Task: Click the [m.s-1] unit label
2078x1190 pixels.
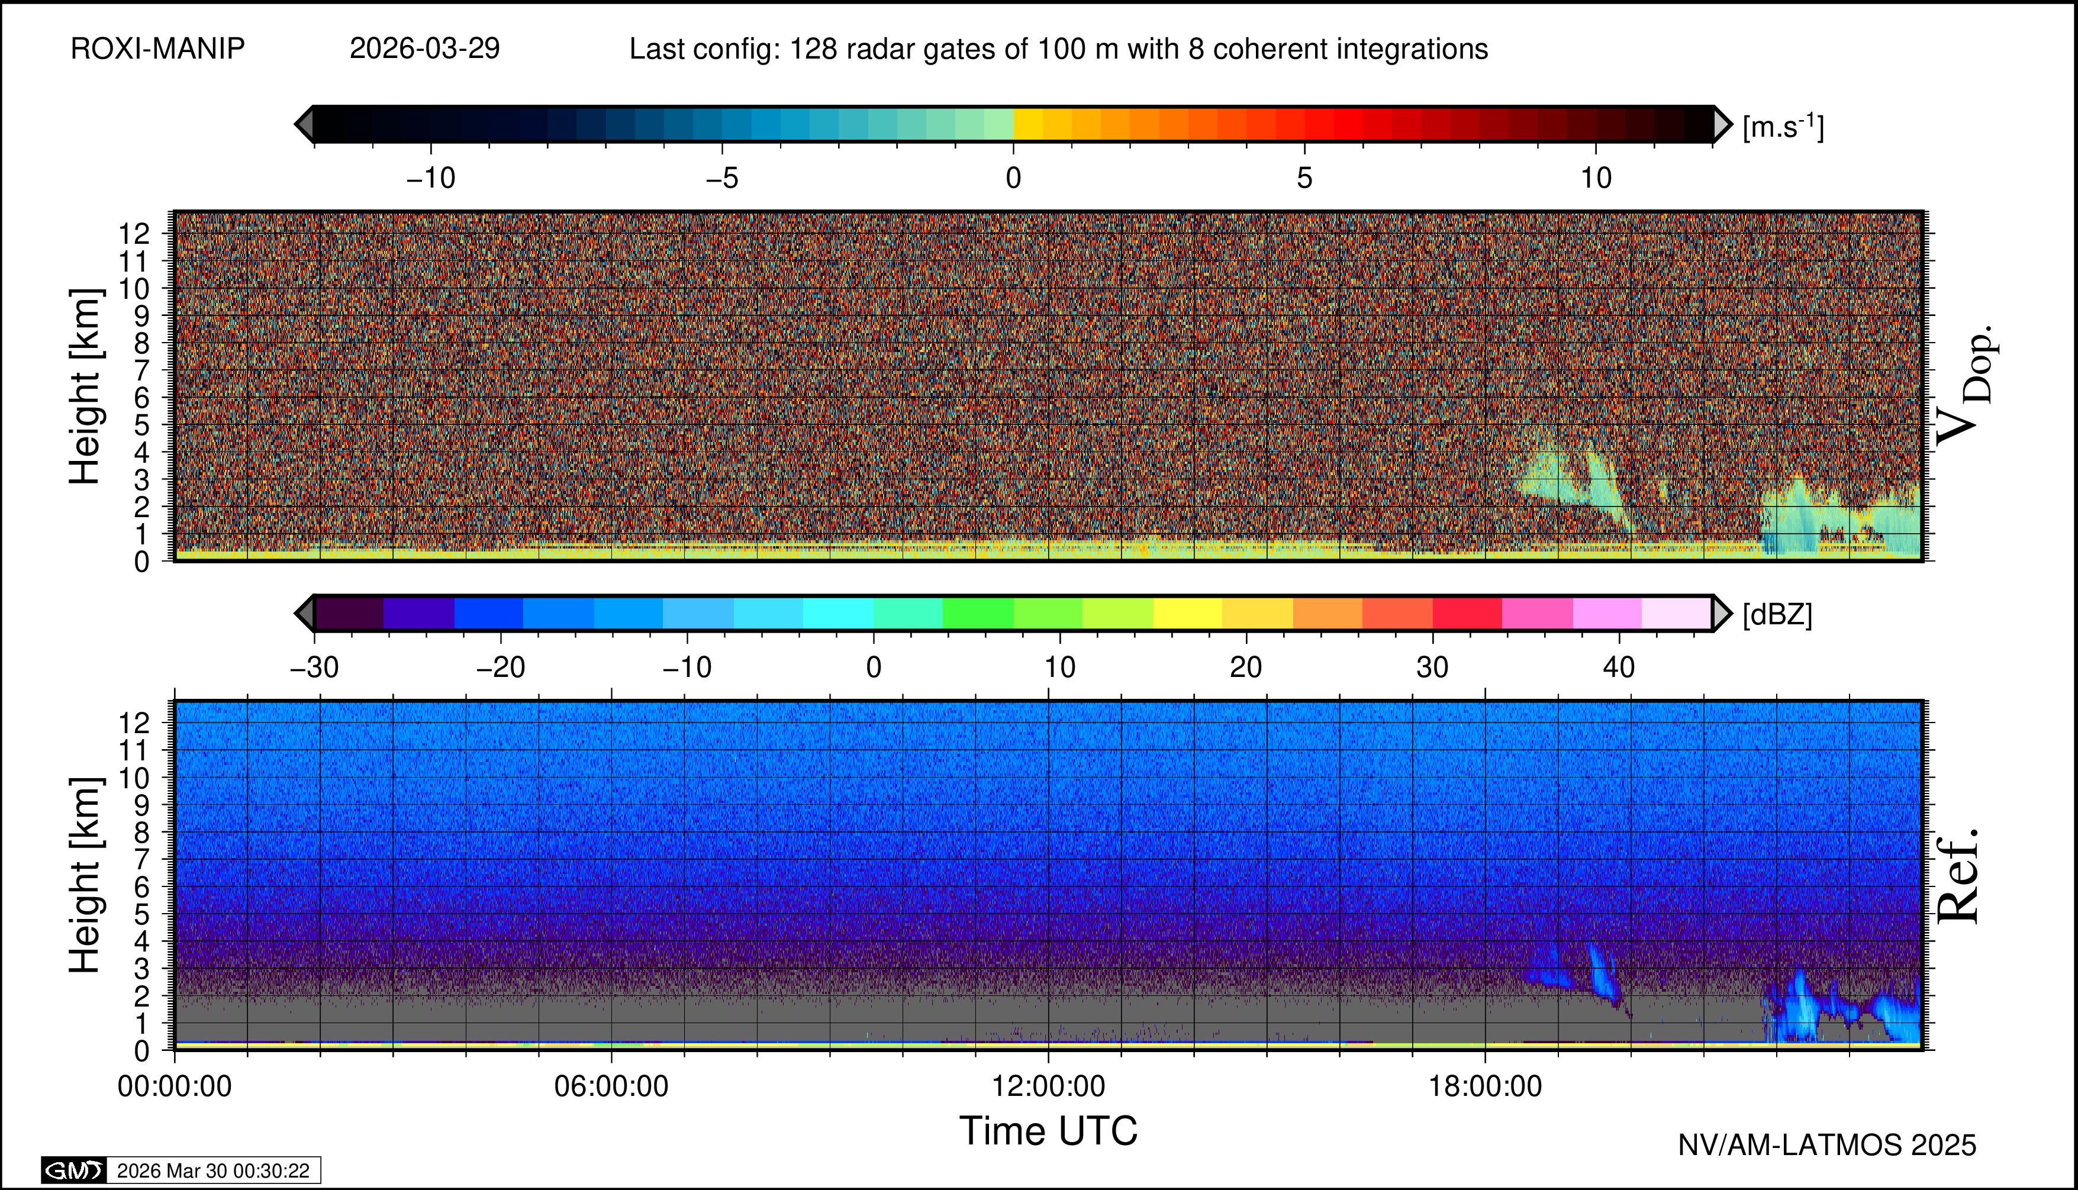Action: 1783,127
